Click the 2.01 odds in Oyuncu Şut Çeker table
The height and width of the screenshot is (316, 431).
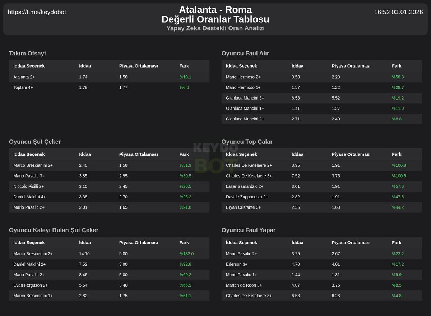tap(83, 207)
